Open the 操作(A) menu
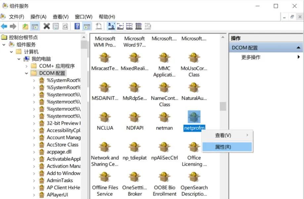The height and width of the screenshot is (199, 304). [38, 17]
